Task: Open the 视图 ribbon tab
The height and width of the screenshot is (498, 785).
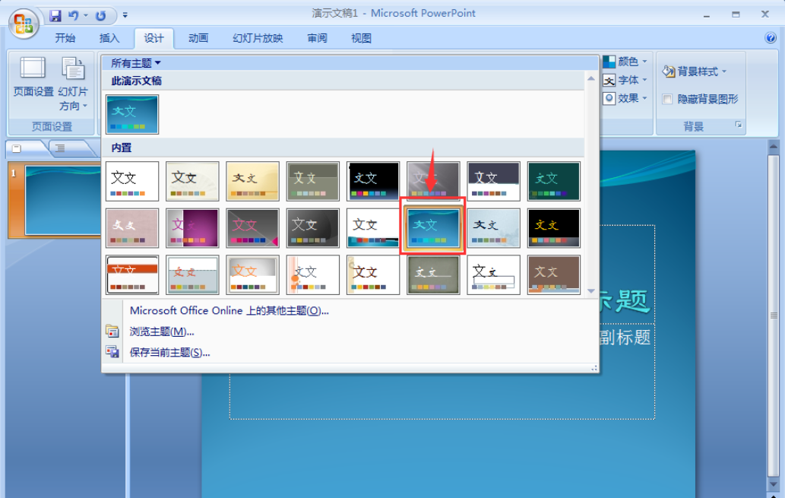Action: pos(361,38)
